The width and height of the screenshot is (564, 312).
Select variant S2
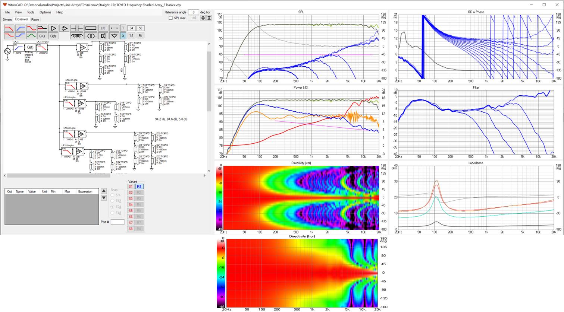131,192
